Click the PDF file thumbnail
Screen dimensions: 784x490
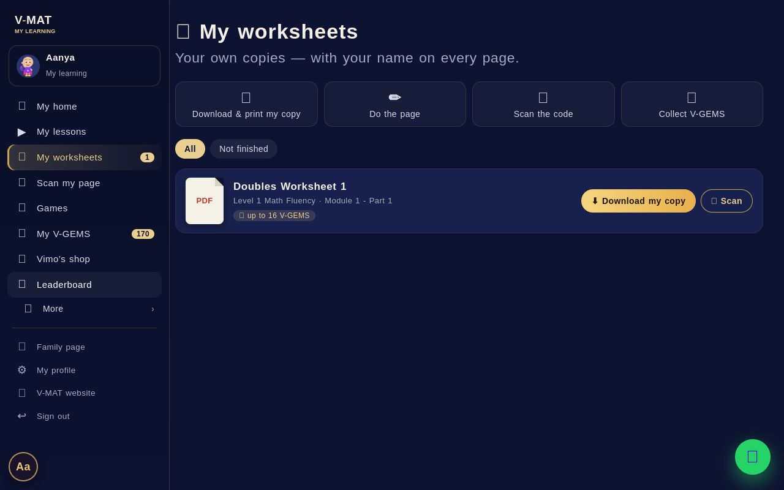pyautogui.click(x=205, y=201)
